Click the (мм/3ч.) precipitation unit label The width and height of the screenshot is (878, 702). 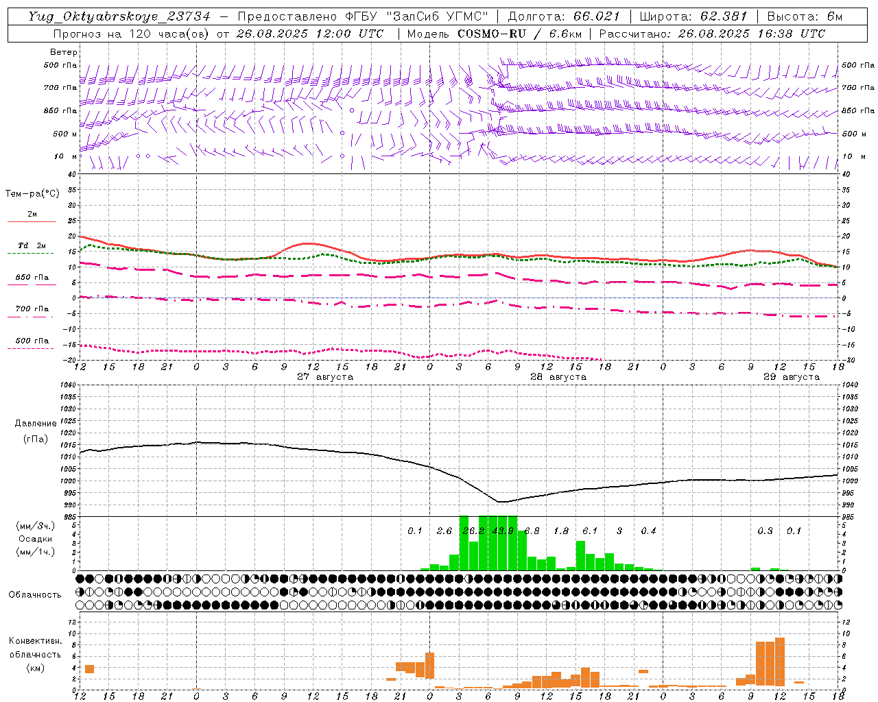click(36, 526)
